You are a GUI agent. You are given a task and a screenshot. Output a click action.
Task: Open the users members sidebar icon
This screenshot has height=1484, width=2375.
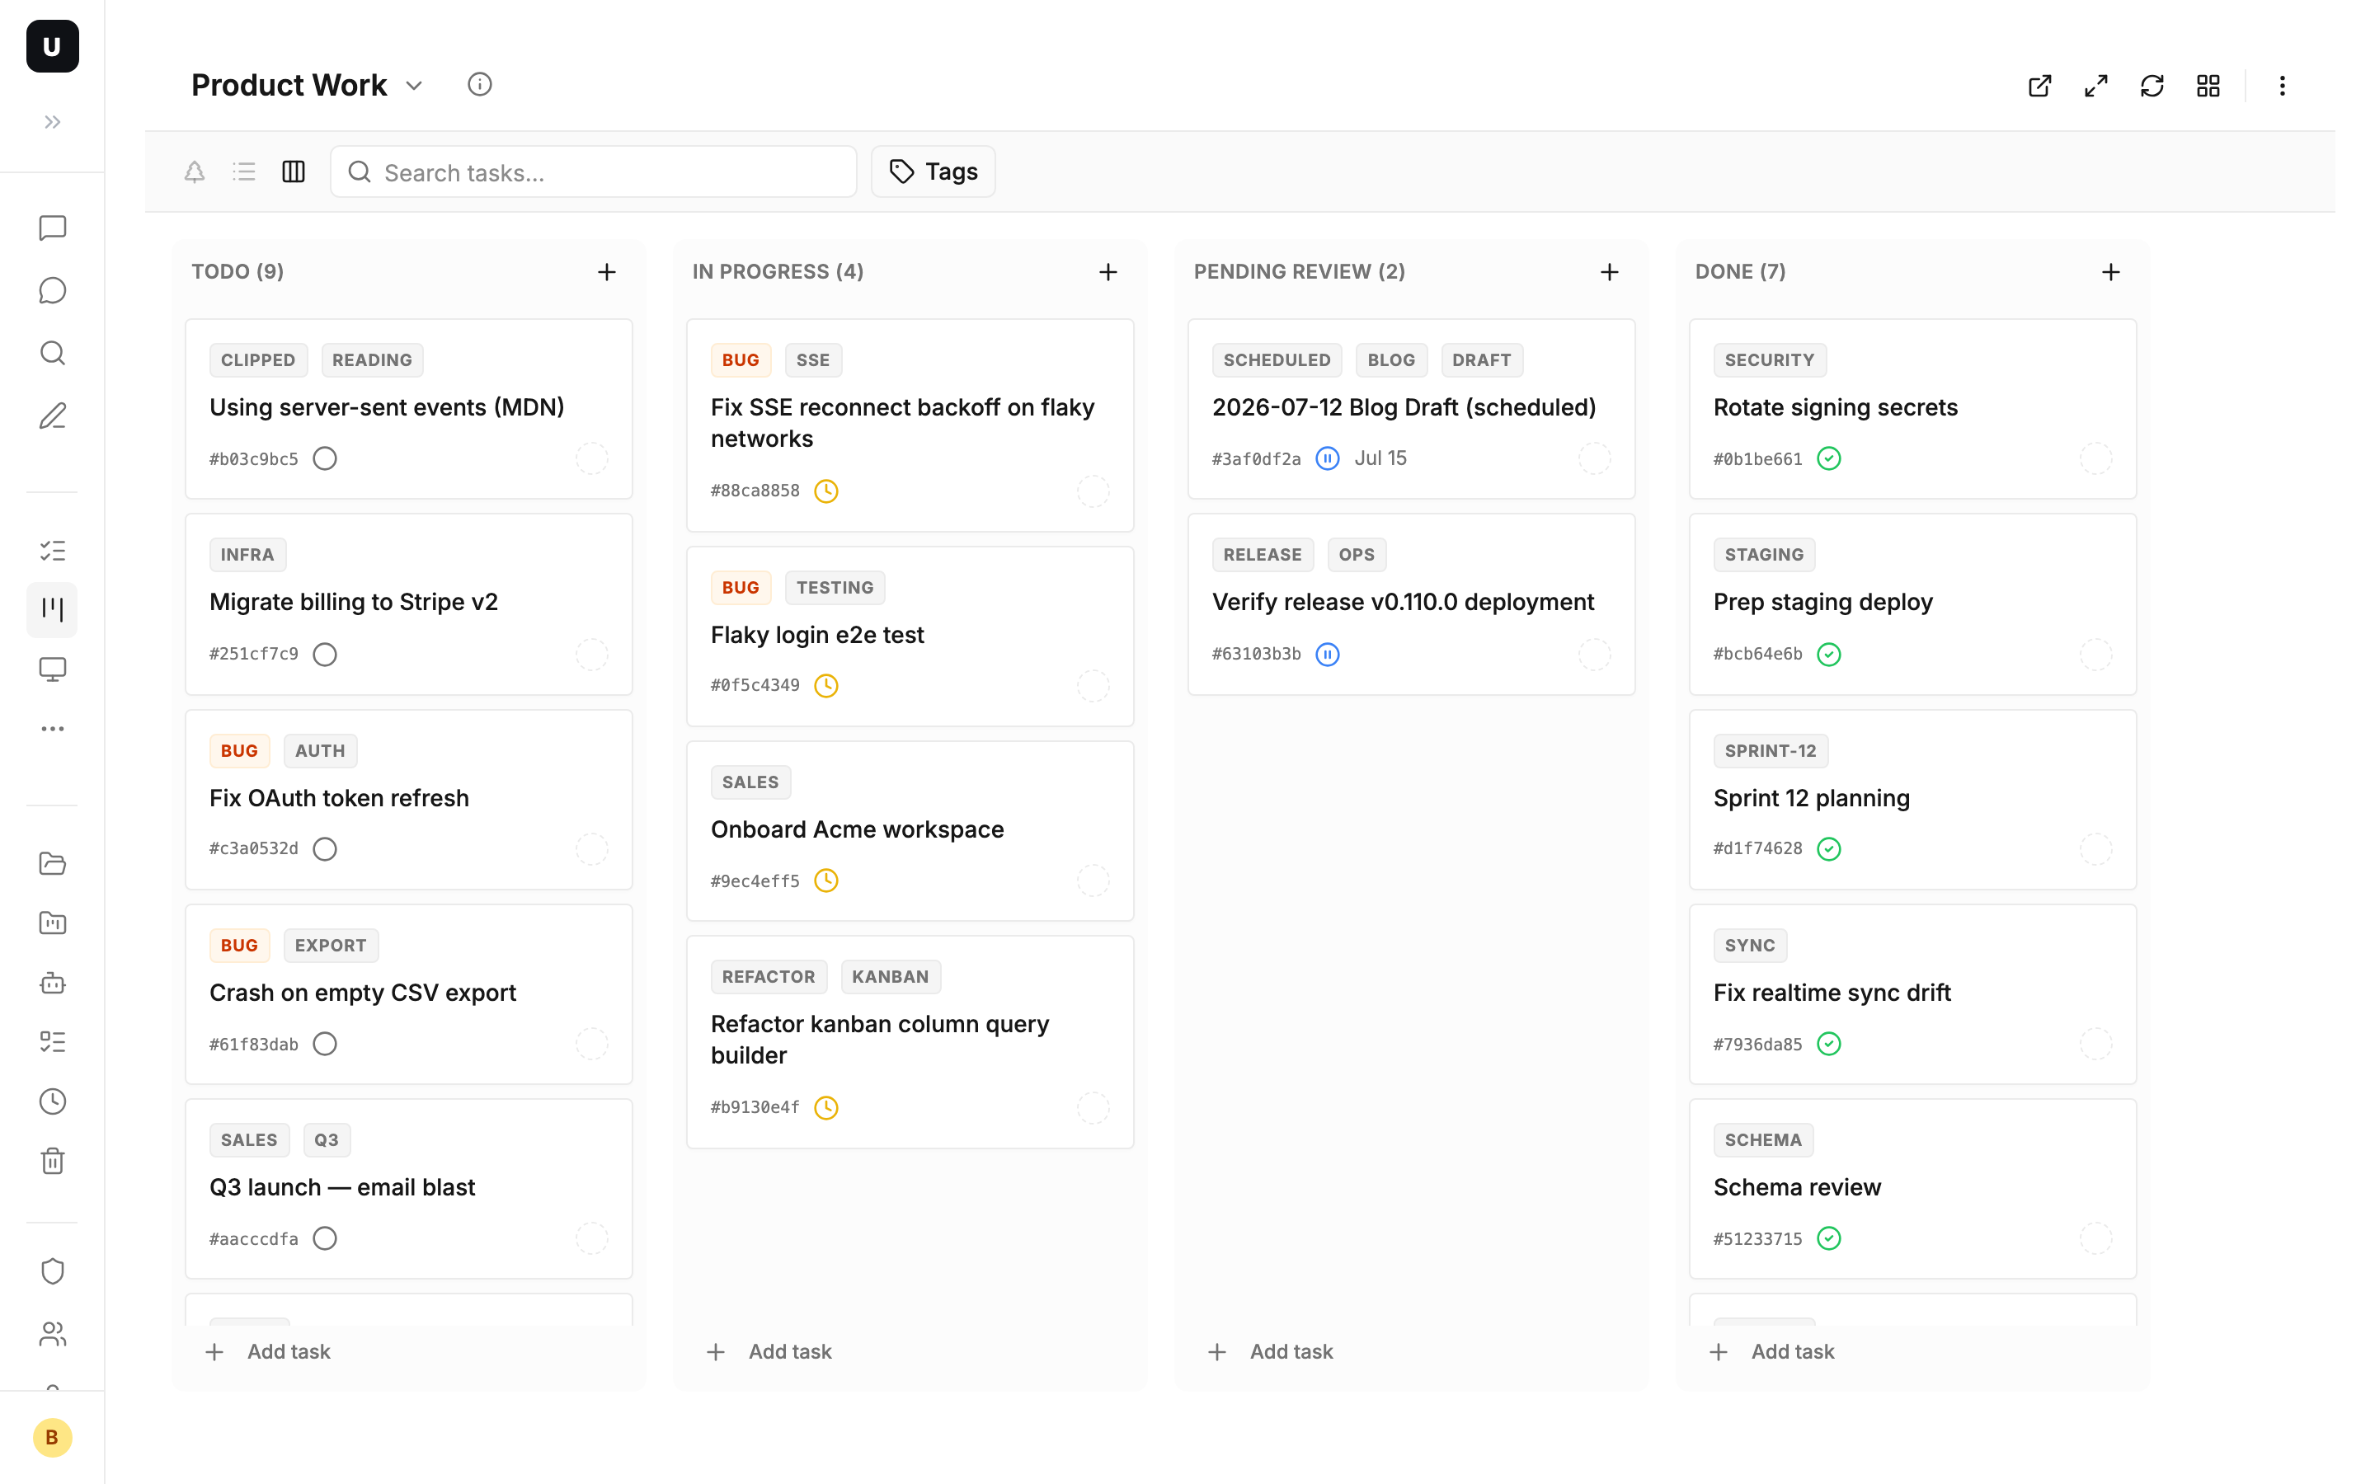click(52, 1334)
